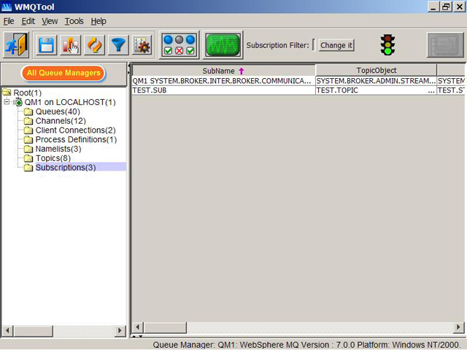This screenshot has width=467, height=350.
Task: Select Process Definitions(1) tree item
Action: (76, 139)
